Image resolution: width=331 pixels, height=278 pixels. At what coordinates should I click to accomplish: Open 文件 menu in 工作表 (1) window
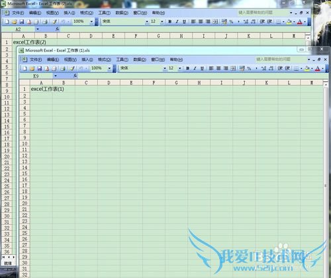[x=36, y=60]
